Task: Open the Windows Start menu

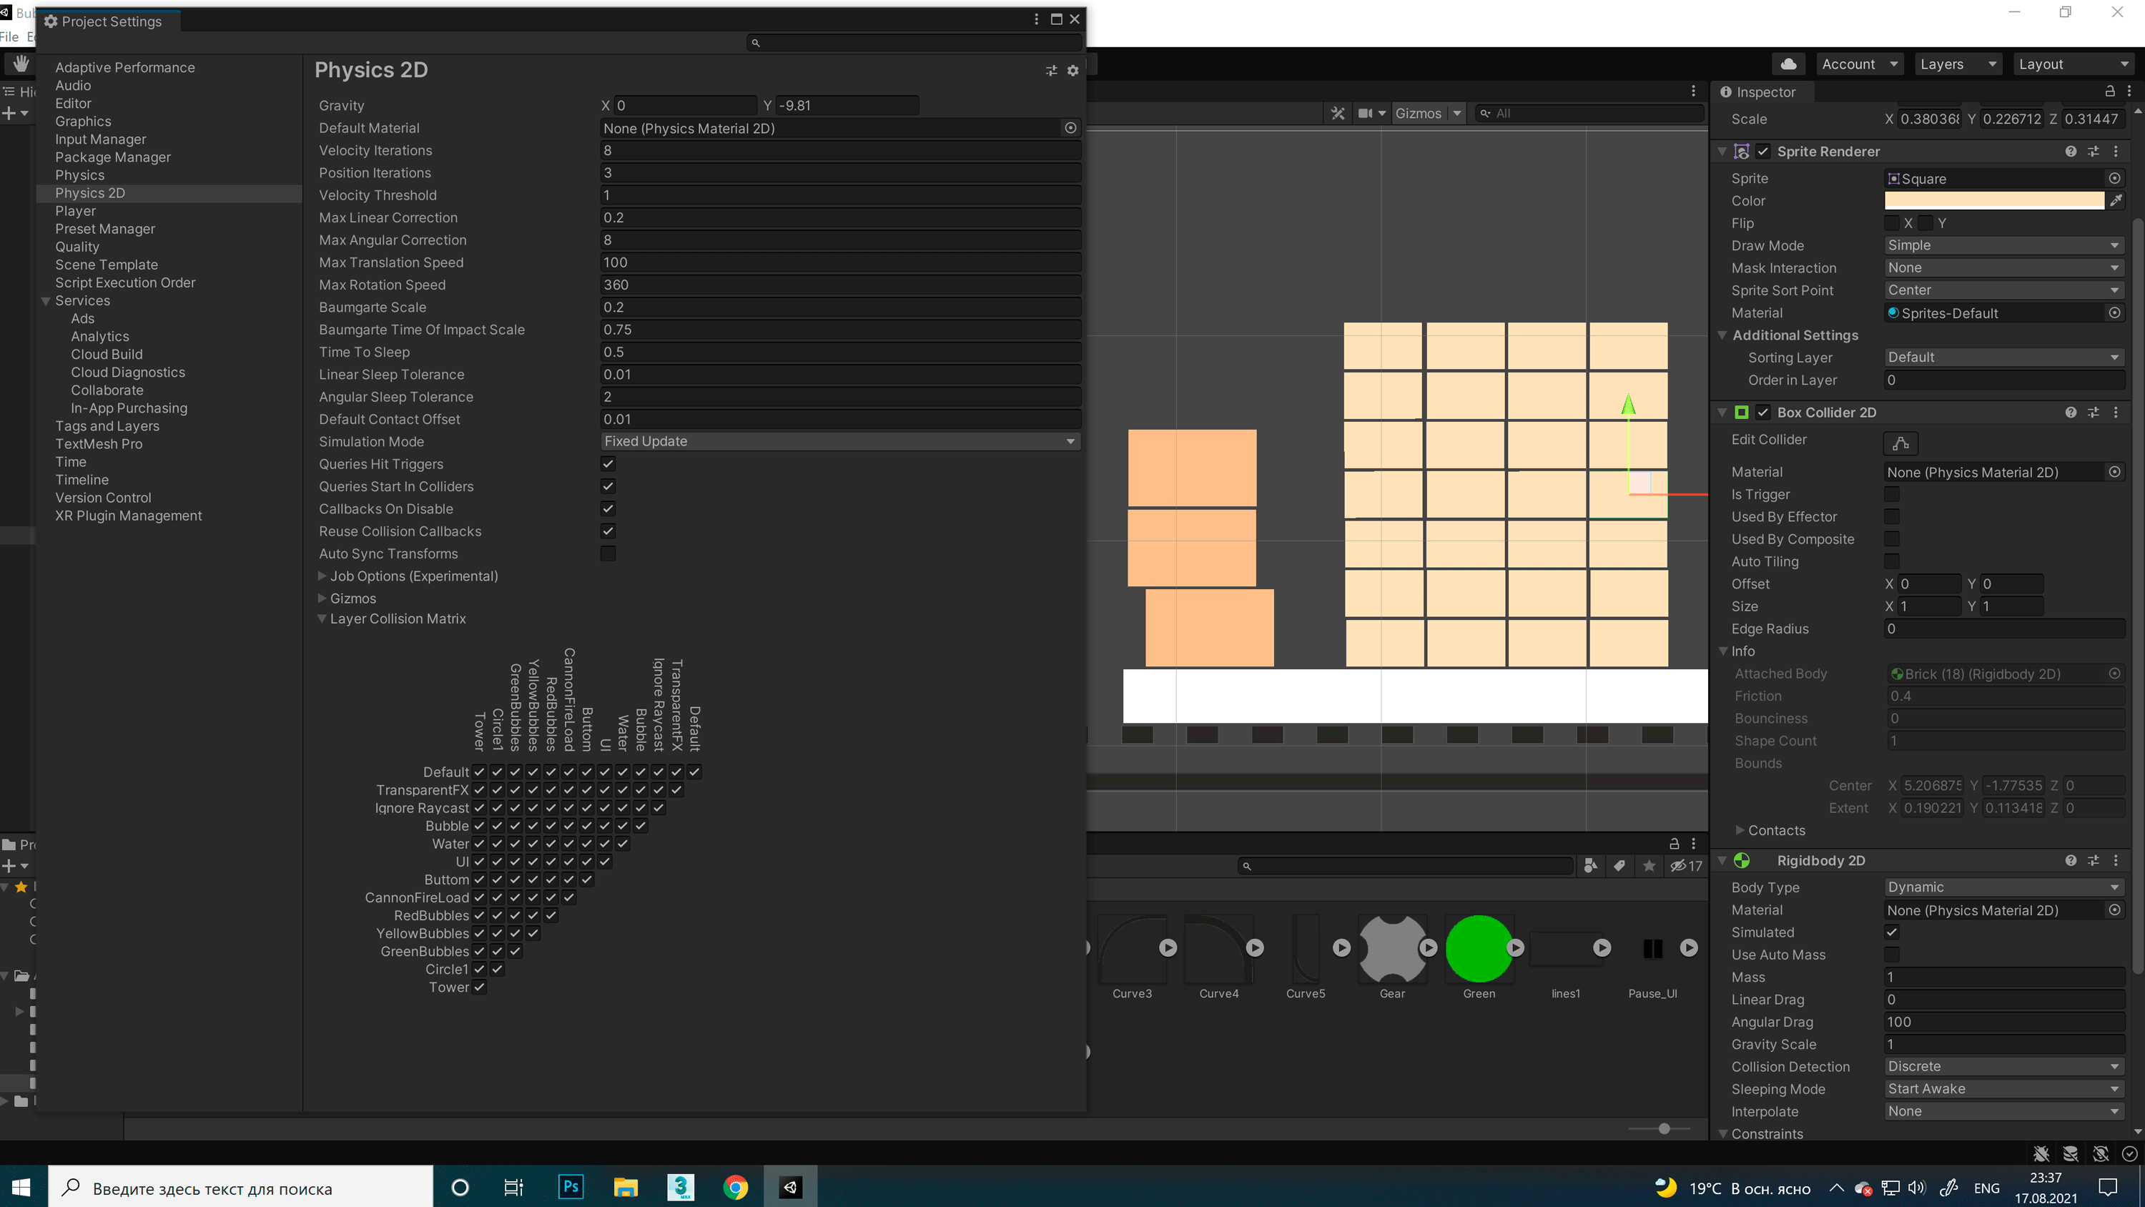Action: pos(22,1186)
